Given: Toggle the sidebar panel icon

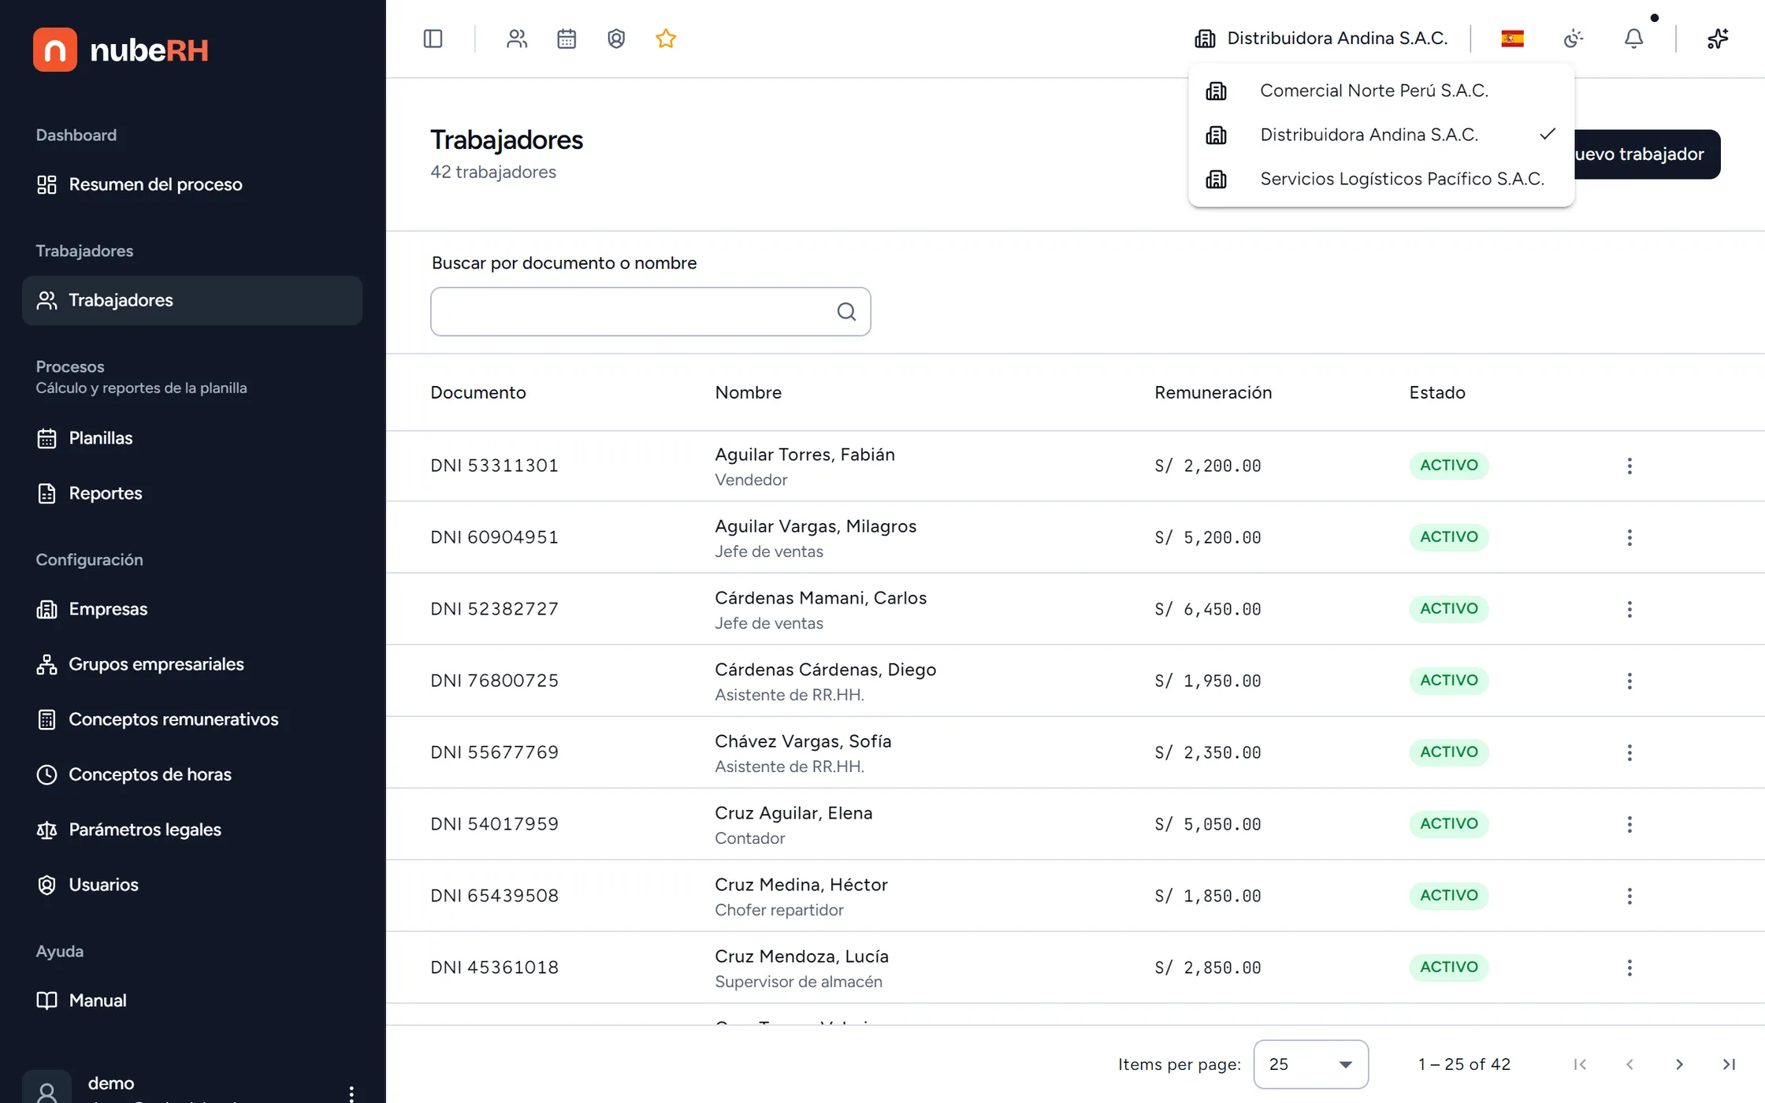Looking at the screenshot, I should click(433, 39).
